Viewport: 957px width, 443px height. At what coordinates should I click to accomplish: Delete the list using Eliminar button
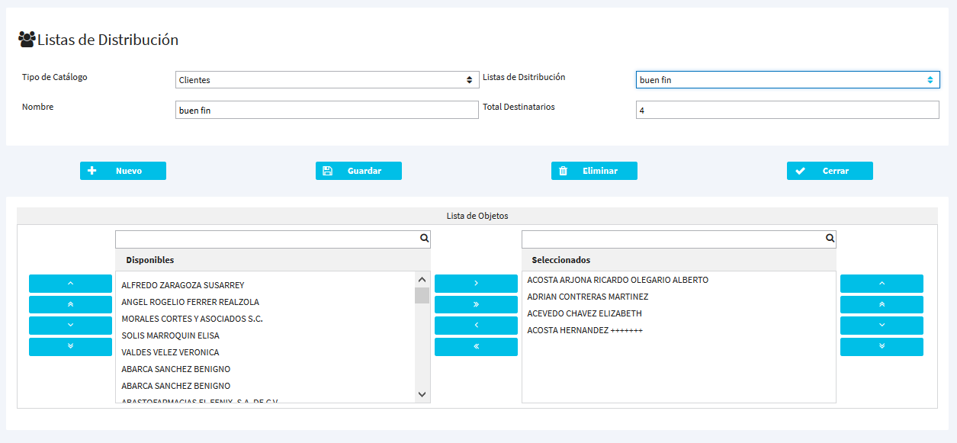pos(594,171)
